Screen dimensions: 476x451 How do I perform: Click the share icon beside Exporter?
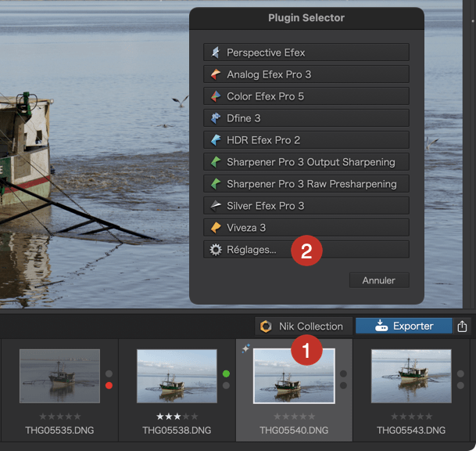tap(462, 327)
